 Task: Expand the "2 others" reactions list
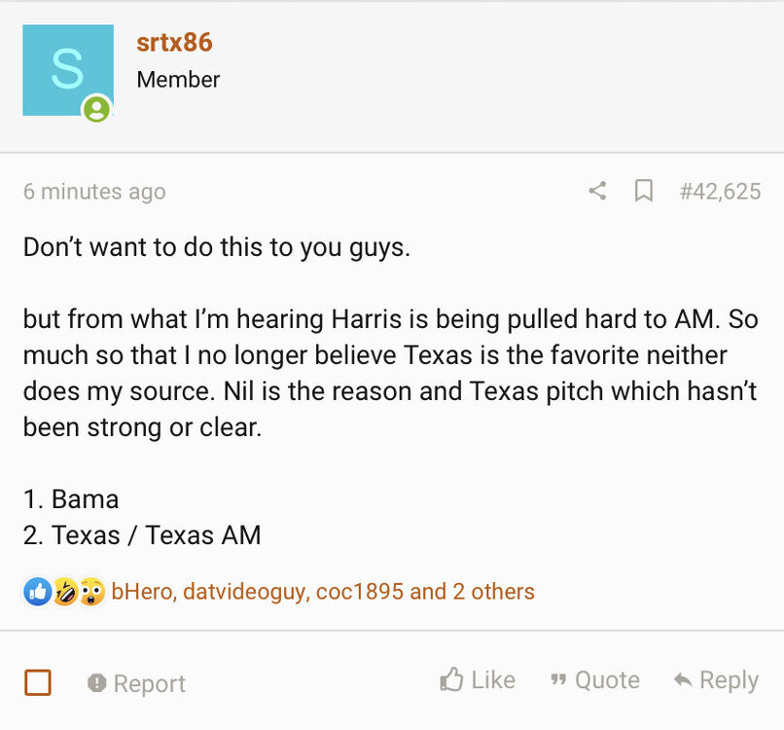coord(493,591)
